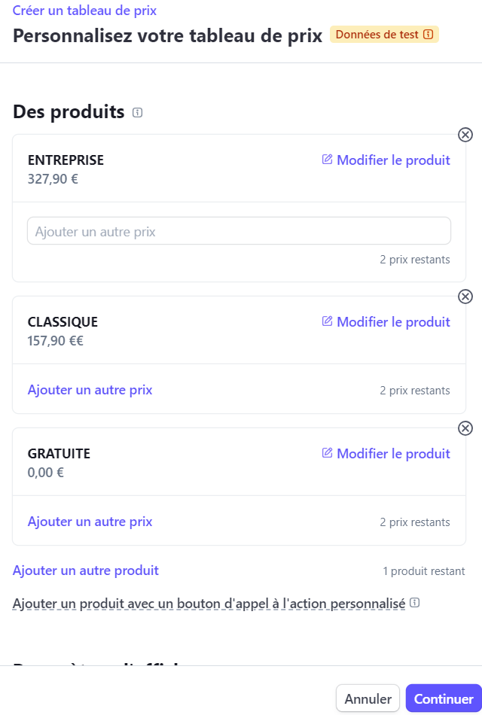The image size is (482, 715).
Task: Add another price to the GRATUITE product
Action: 90,522
